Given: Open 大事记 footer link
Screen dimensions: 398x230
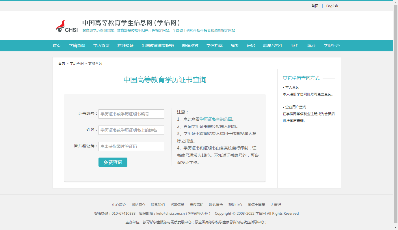Looking at the screenshot, I should click(276, 205).
